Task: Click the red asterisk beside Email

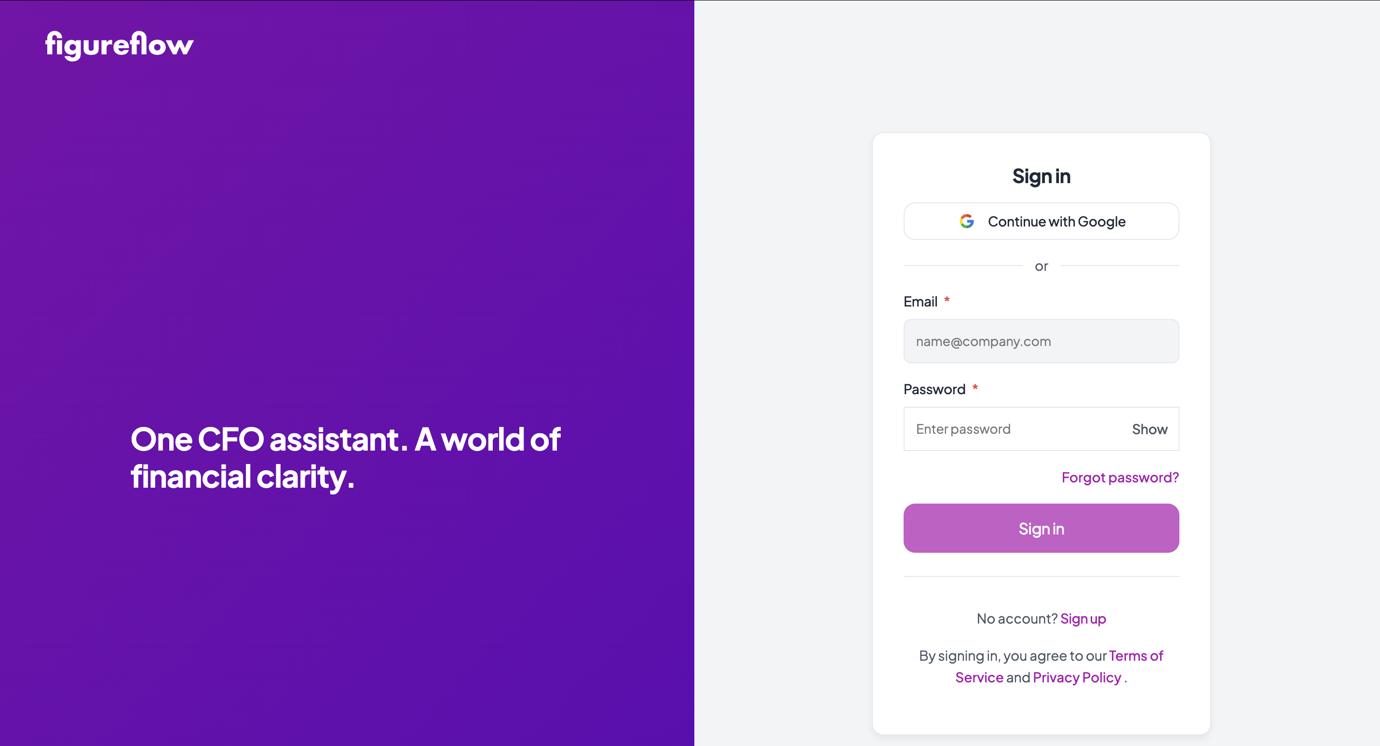Action: (947, 300)
